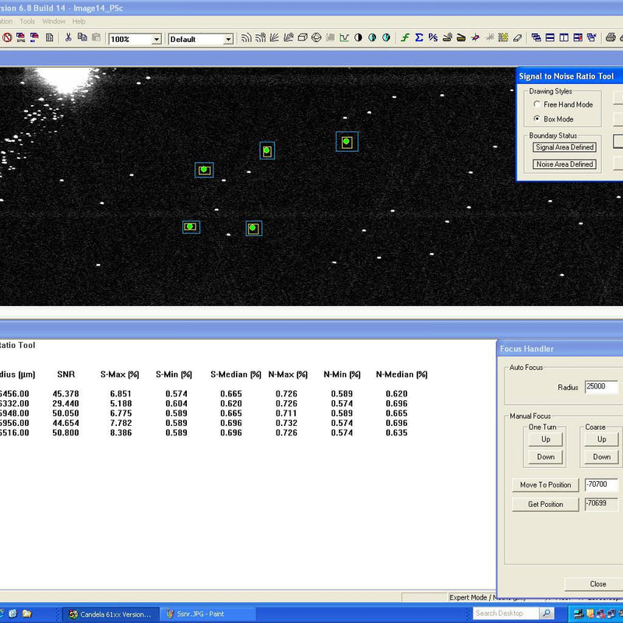
Task: Click the eraser icon in the toolbar
Action: pyautogui.click(x=518, y=38)
